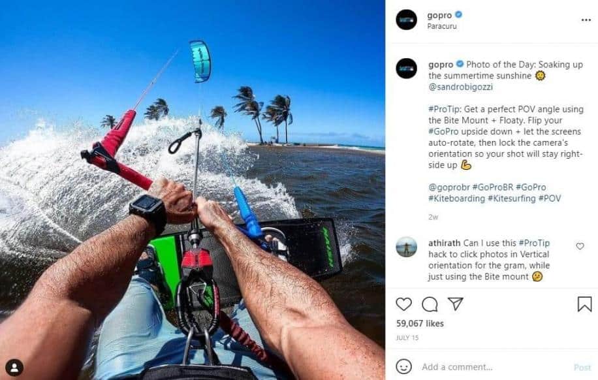Open the three dots options menu
Screen dimensions: 598x380
586,20
